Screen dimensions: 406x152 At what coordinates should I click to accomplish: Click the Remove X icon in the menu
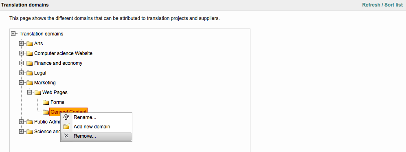point(66,136)
